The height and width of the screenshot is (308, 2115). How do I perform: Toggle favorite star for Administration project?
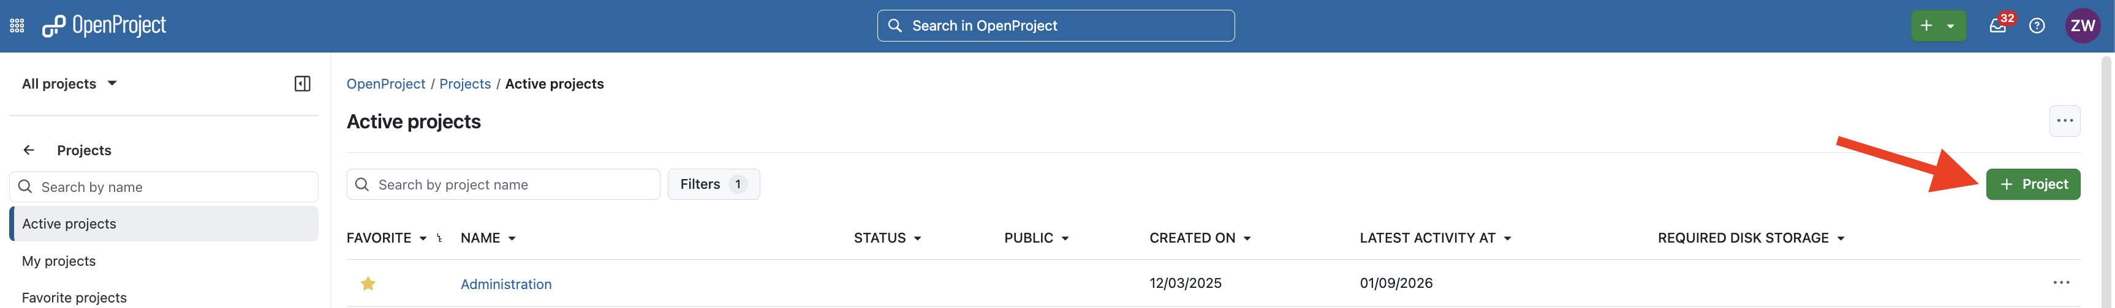point(368,284)
